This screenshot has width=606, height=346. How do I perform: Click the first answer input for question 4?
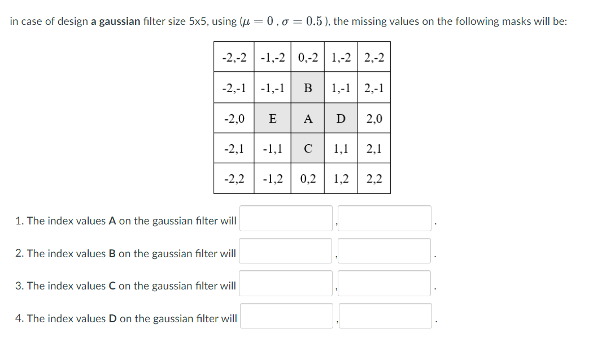[285, 315]
